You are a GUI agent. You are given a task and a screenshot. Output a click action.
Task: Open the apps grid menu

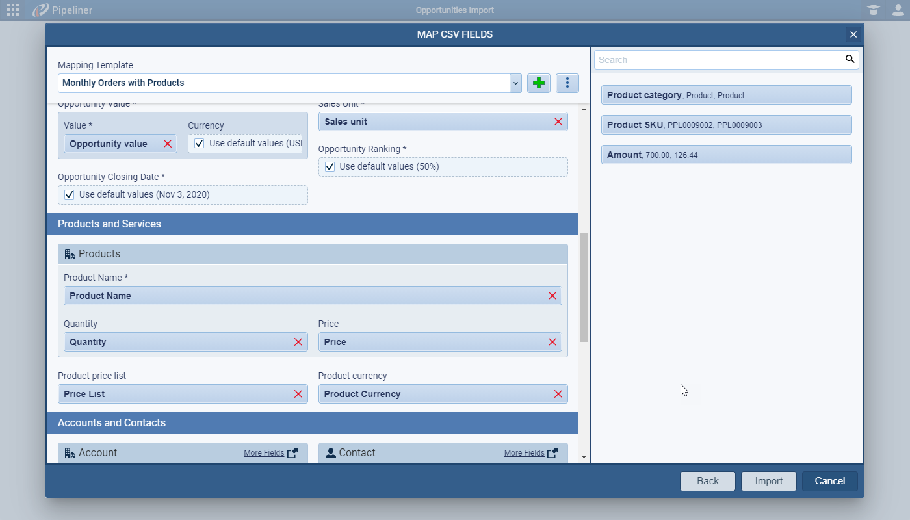tap(13, 10)
